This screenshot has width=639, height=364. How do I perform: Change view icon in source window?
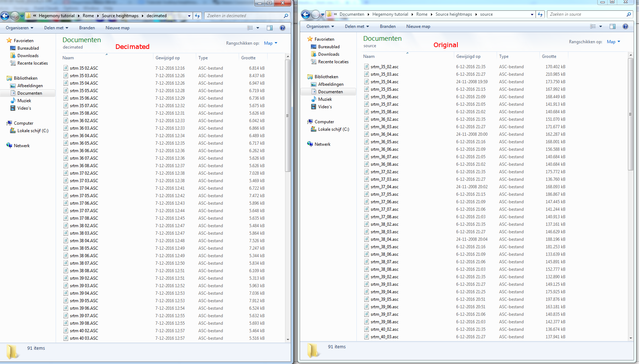(x=593, y=26)
